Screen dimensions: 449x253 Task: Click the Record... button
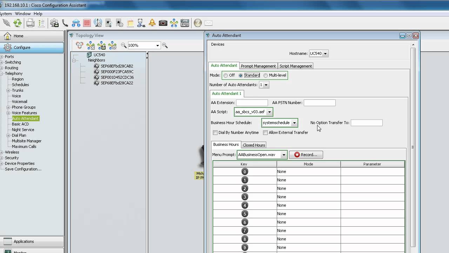tap(306, 155)
